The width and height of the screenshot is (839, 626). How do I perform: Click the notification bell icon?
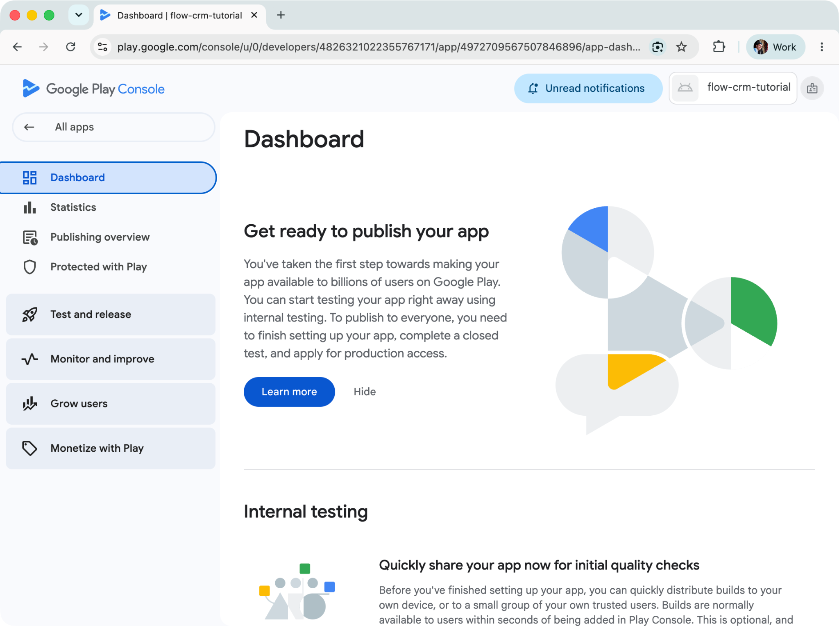[x=533, y=88]
